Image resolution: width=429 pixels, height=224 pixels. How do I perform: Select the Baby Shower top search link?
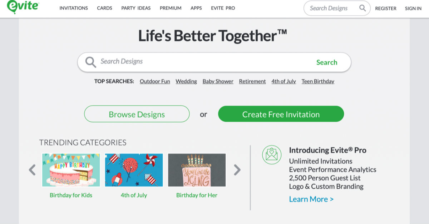click(218, 81)
